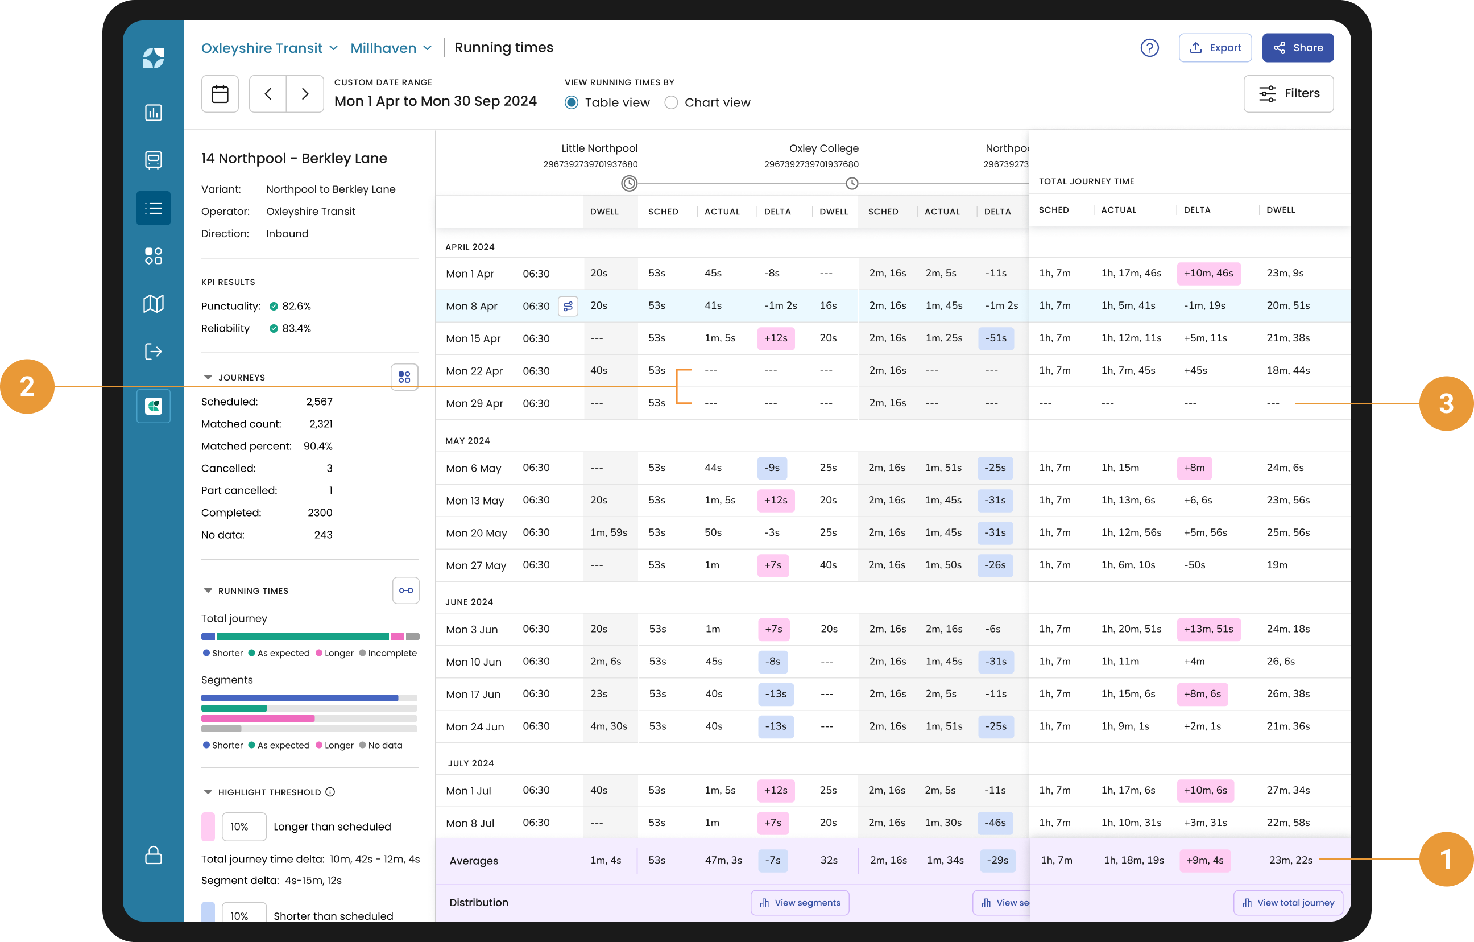Collapse the Journeys section
Viewport: 1474px width, 942px height.
208,377
